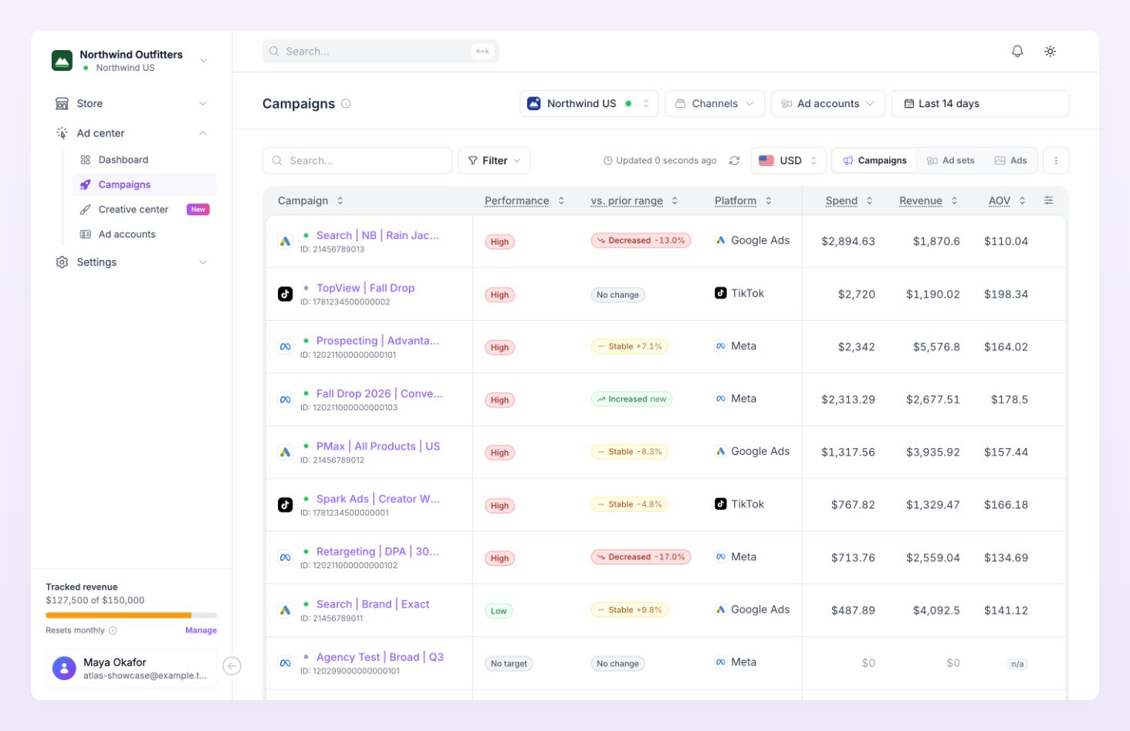
Task: Open the Last 14 days date range
Action: coord(980,103)
